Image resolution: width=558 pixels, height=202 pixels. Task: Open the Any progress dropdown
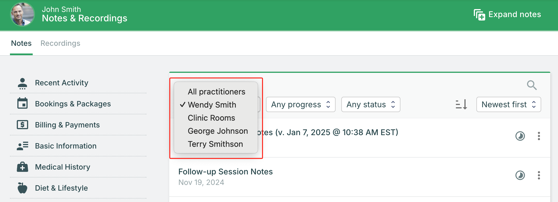click(300, 104)
